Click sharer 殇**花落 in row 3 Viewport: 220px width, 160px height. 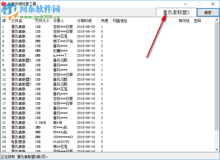(60, 36)
